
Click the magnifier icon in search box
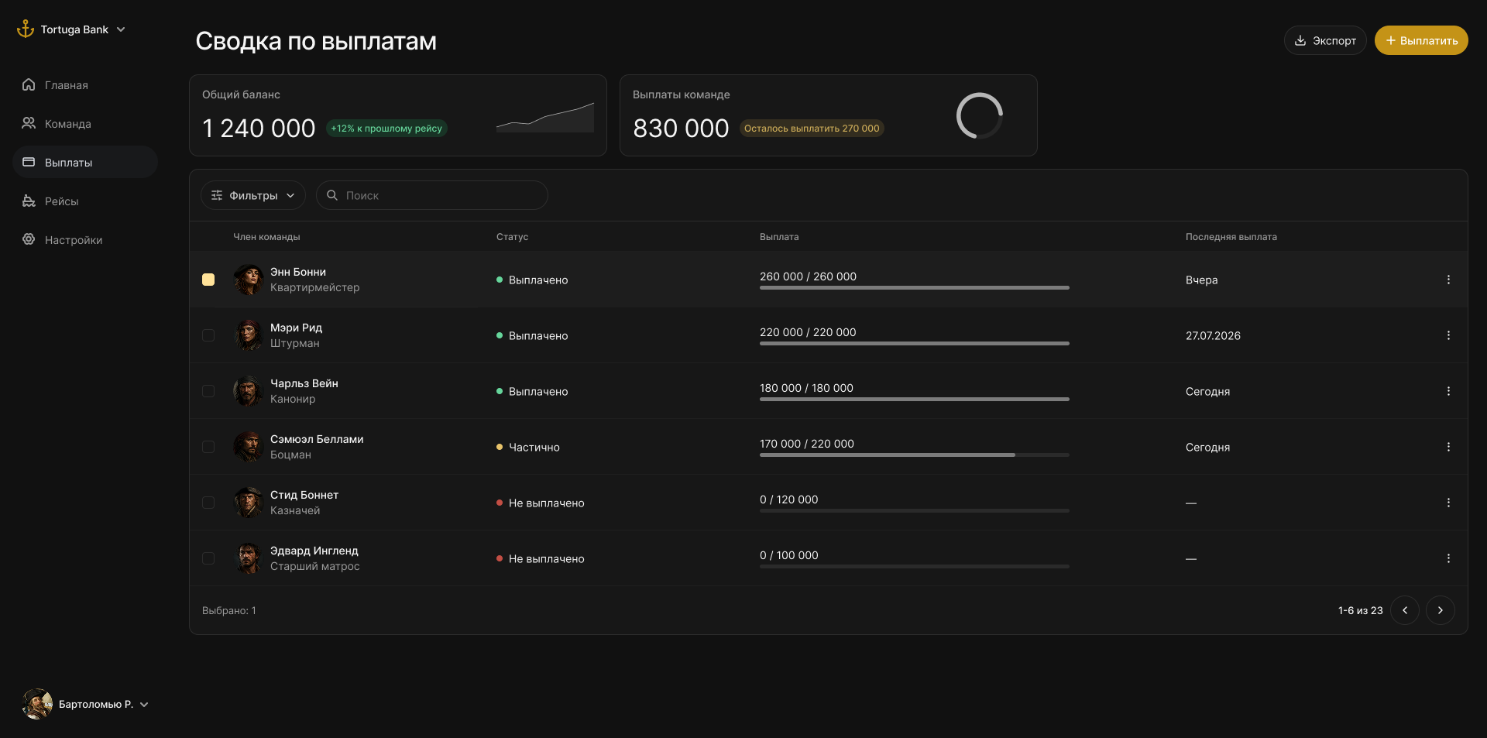coord(332,195)
